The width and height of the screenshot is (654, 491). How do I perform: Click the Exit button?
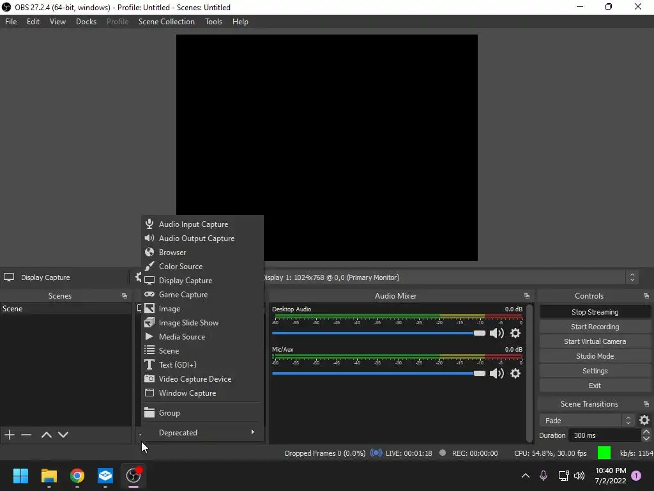595,386
